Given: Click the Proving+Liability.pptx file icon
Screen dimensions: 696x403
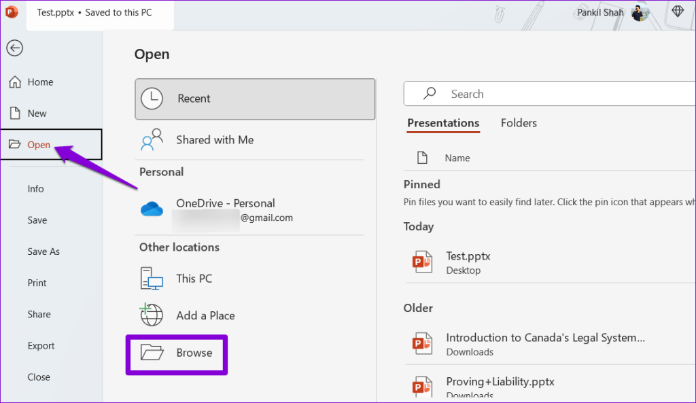Looking at the screenshot, I should pos(422,386).
